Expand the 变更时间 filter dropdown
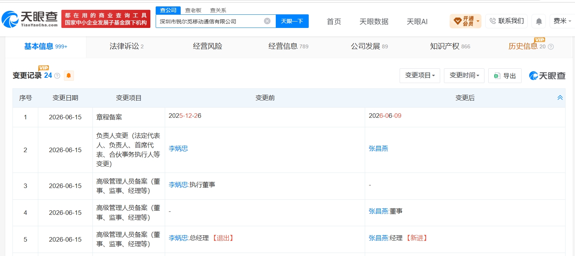The image size is (575, 256). coord(464,76)
